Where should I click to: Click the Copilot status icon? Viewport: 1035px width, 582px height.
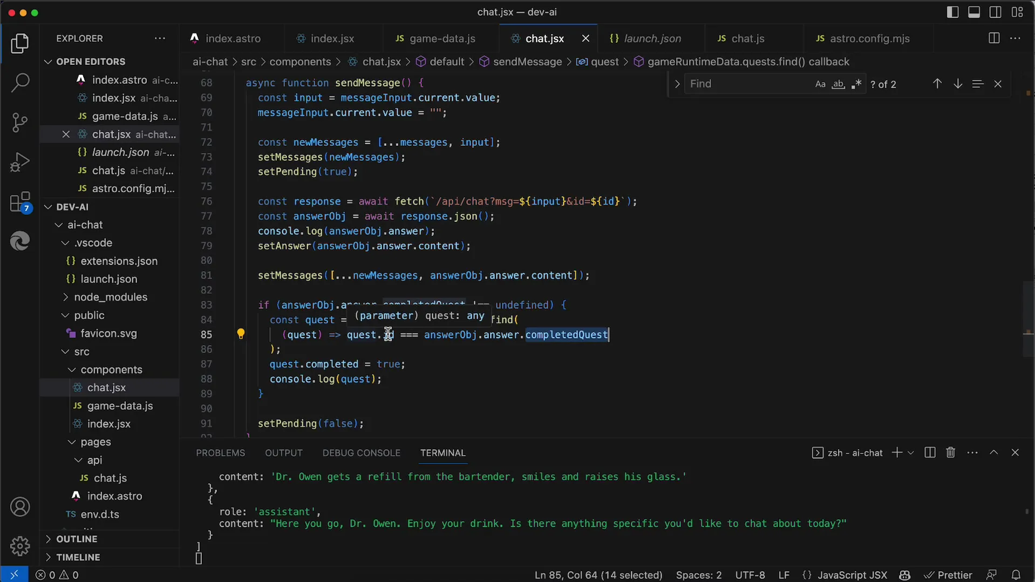pyautogui.click(x=905, y=575)
